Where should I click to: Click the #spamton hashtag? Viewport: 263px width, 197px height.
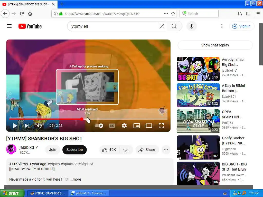click(69, 164)
